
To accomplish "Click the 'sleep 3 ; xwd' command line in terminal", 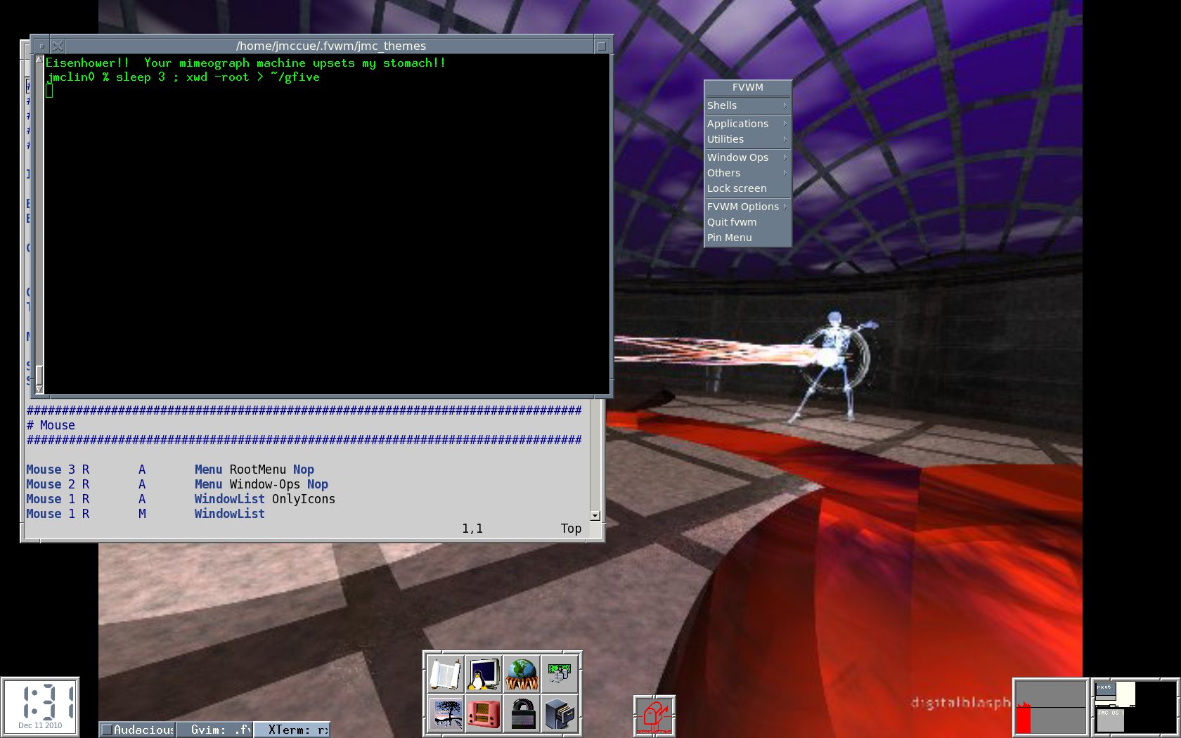I will (x=183, y=77).
